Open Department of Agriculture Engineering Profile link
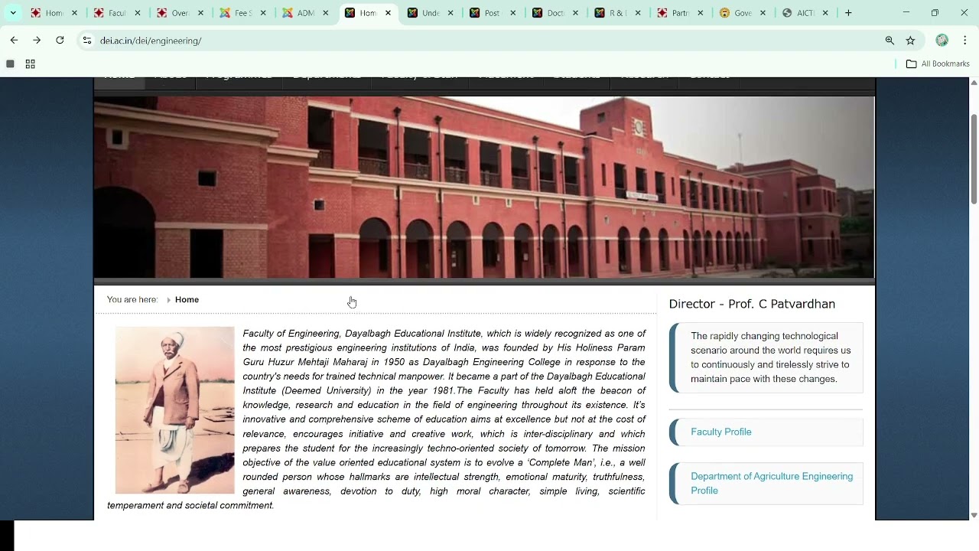 pos(772,484)
